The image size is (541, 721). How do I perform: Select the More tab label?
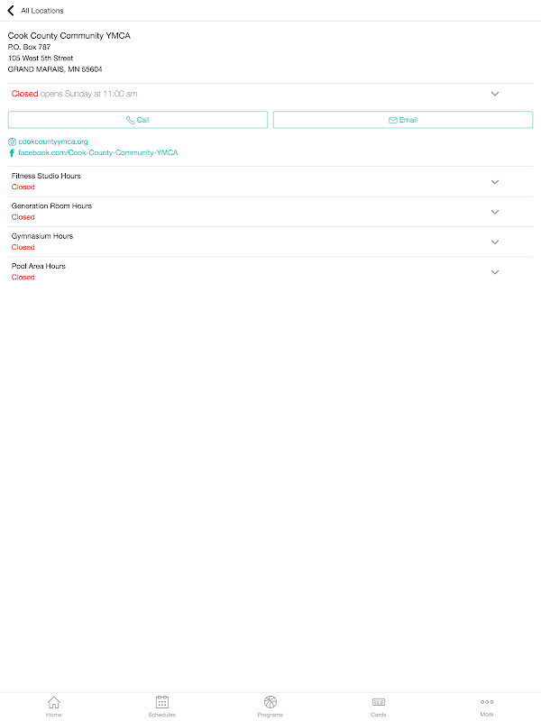[487, 714]
